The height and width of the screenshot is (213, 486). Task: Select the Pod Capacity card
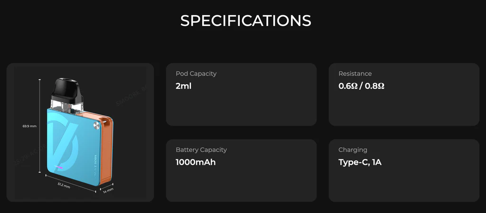tap(241, 94)
